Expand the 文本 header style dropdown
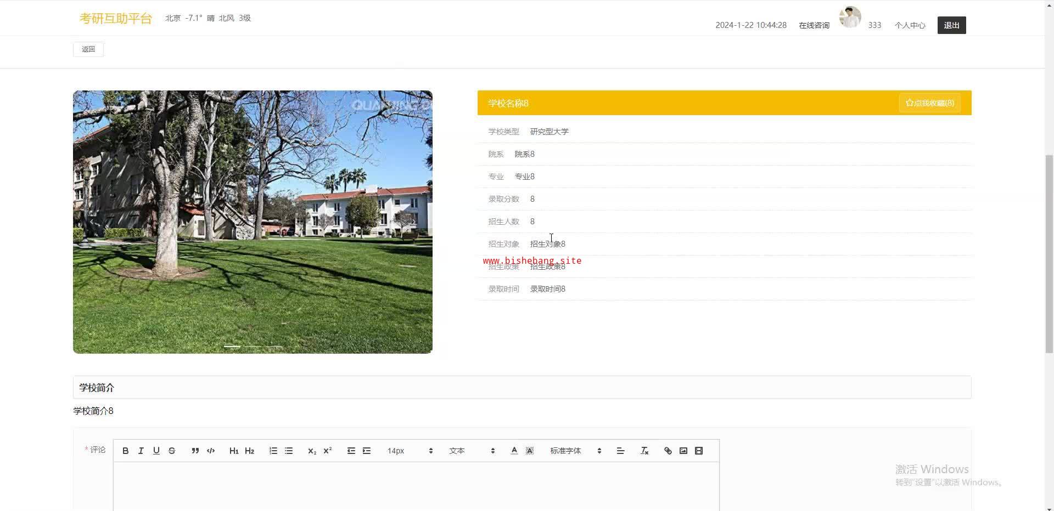 [472, 451]
